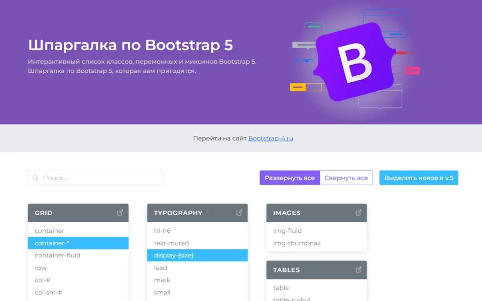
Task: Open the GRID panel header
Action: pos(78,213)
